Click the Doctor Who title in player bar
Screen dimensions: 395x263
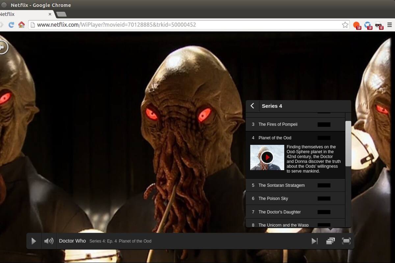point(72,241)
